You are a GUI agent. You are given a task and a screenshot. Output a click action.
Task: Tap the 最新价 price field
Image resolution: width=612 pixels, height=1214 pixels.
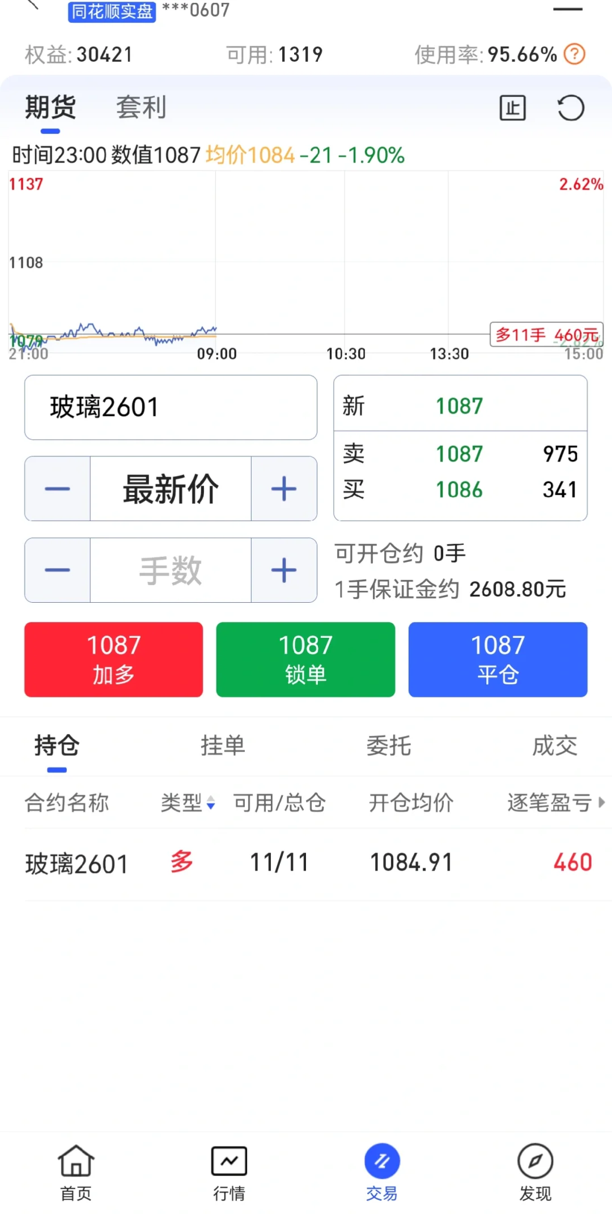tap(171, 488)
